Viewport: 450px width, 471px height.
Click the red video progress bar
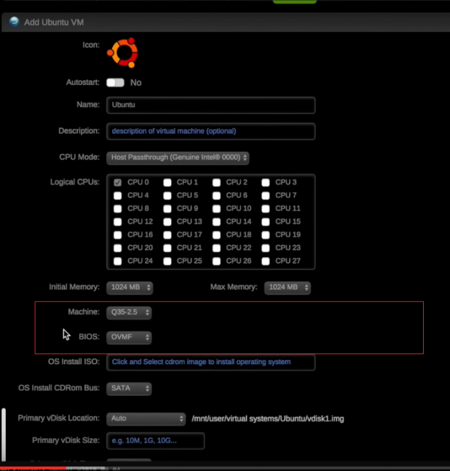tap(33, 468)
